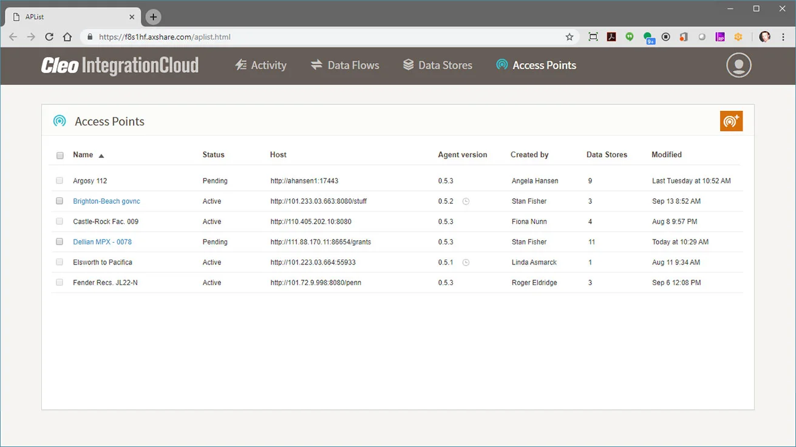Click the green chat extension icon
The height and width of the screenshot is (447, 796).
click(630, 37)
